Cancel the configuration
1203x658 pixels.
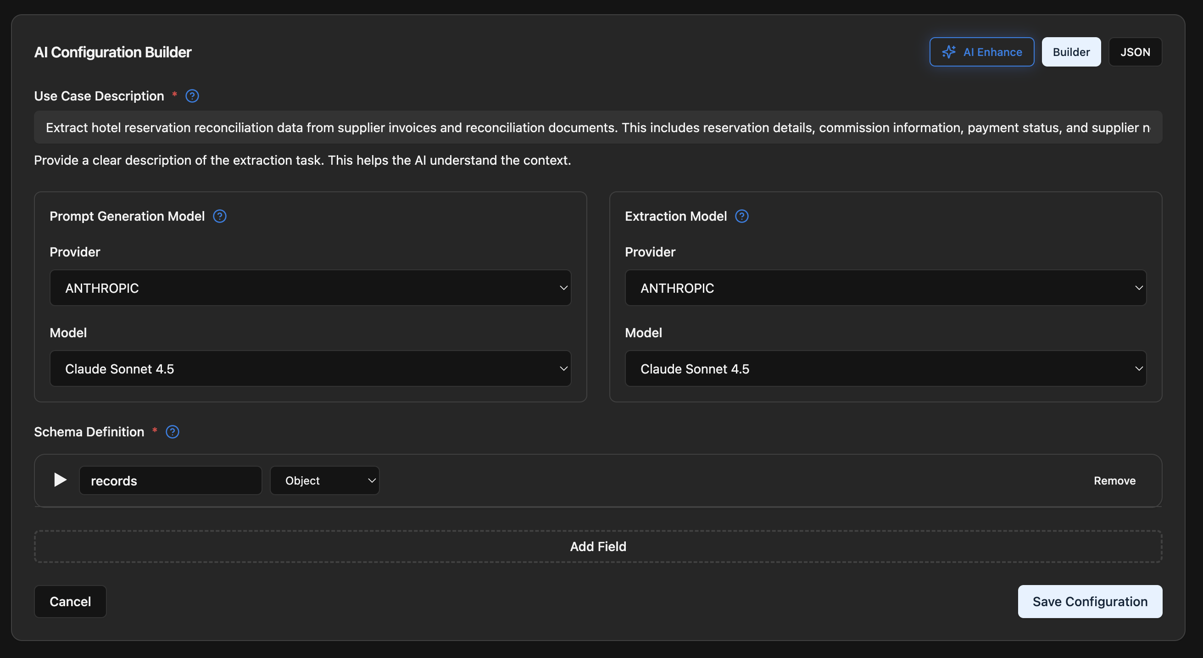(x=70, y=602)
